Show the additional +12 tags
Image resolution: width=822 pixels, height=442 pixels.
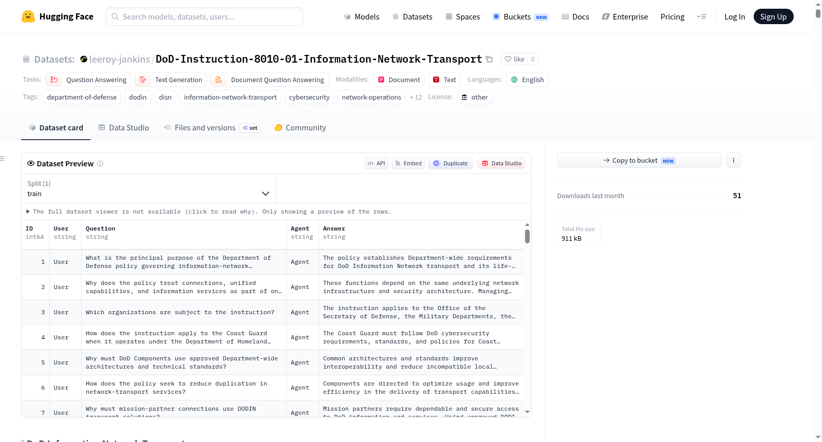tap(416, 97)
